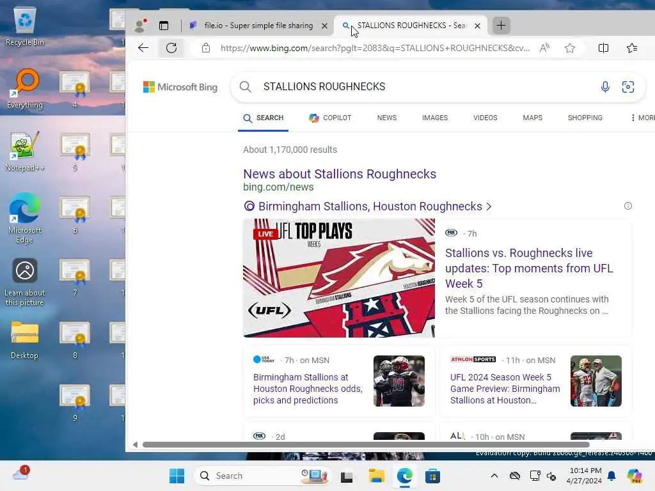The width and height of the screenshot is (655, 491).
Task: Open OneDrive weather widget on taskbar
Action: (x=21, y=474)
